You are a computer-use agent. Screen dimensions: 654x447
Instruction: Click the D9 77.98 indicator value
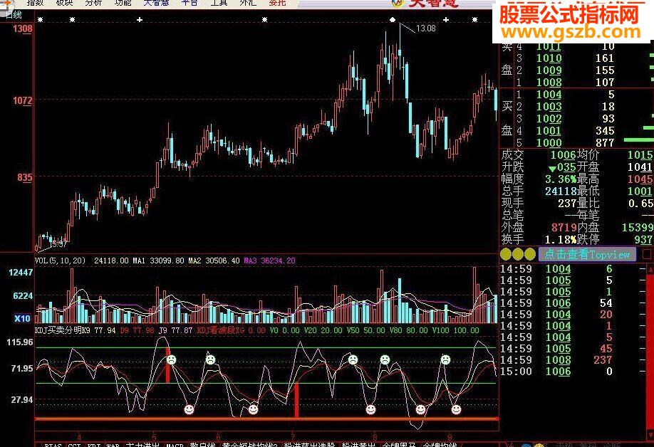click(x=137, y=330)
